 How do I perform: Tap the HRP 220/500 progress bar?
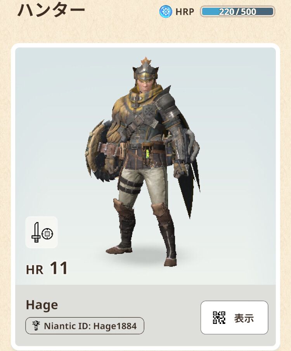pos(237,12)
